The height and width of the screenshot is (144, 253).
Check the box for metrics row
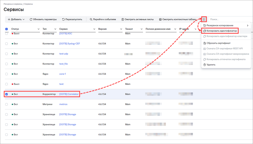click(7, 104)
